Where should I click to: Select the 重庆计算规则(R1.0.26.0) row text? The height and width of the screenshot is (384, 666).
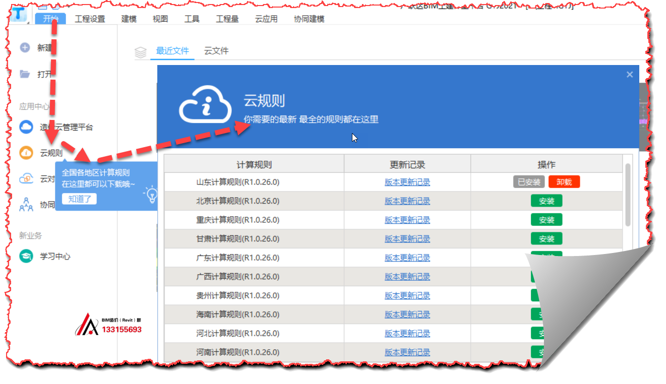pyautogui.click(x=238, y=220)
